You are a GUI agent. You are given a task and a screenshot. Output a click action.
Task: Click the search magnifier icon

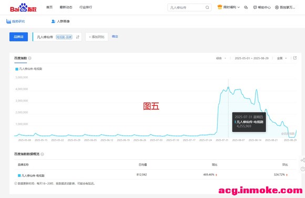[207, 7]
